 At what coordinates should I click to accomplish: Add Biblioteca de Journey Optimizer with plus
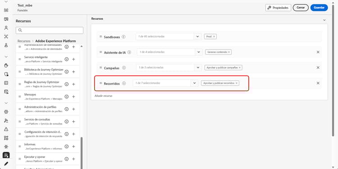(x=73, y=72)
